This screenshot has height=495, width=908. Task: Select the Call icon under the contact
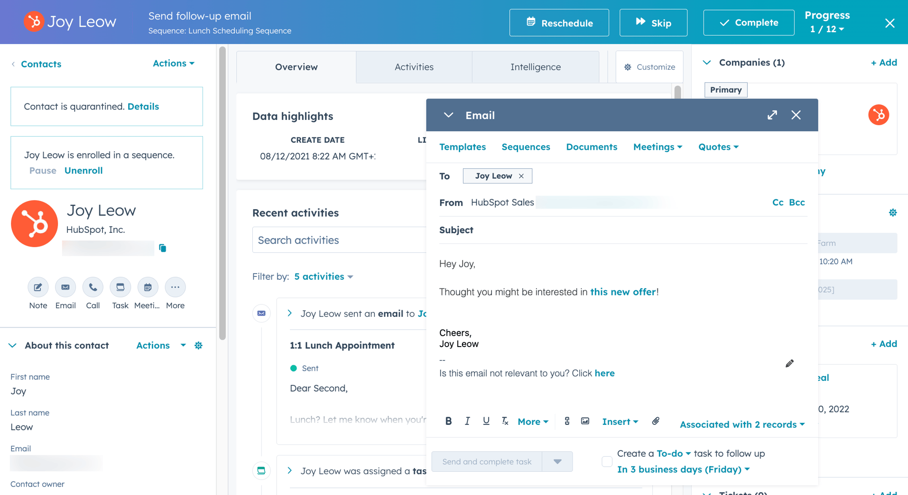(93, 287)
